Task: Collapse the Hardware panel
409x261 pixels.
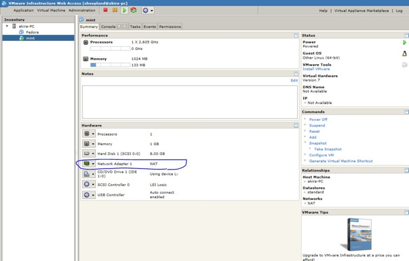Action: (x=296, y=125)
